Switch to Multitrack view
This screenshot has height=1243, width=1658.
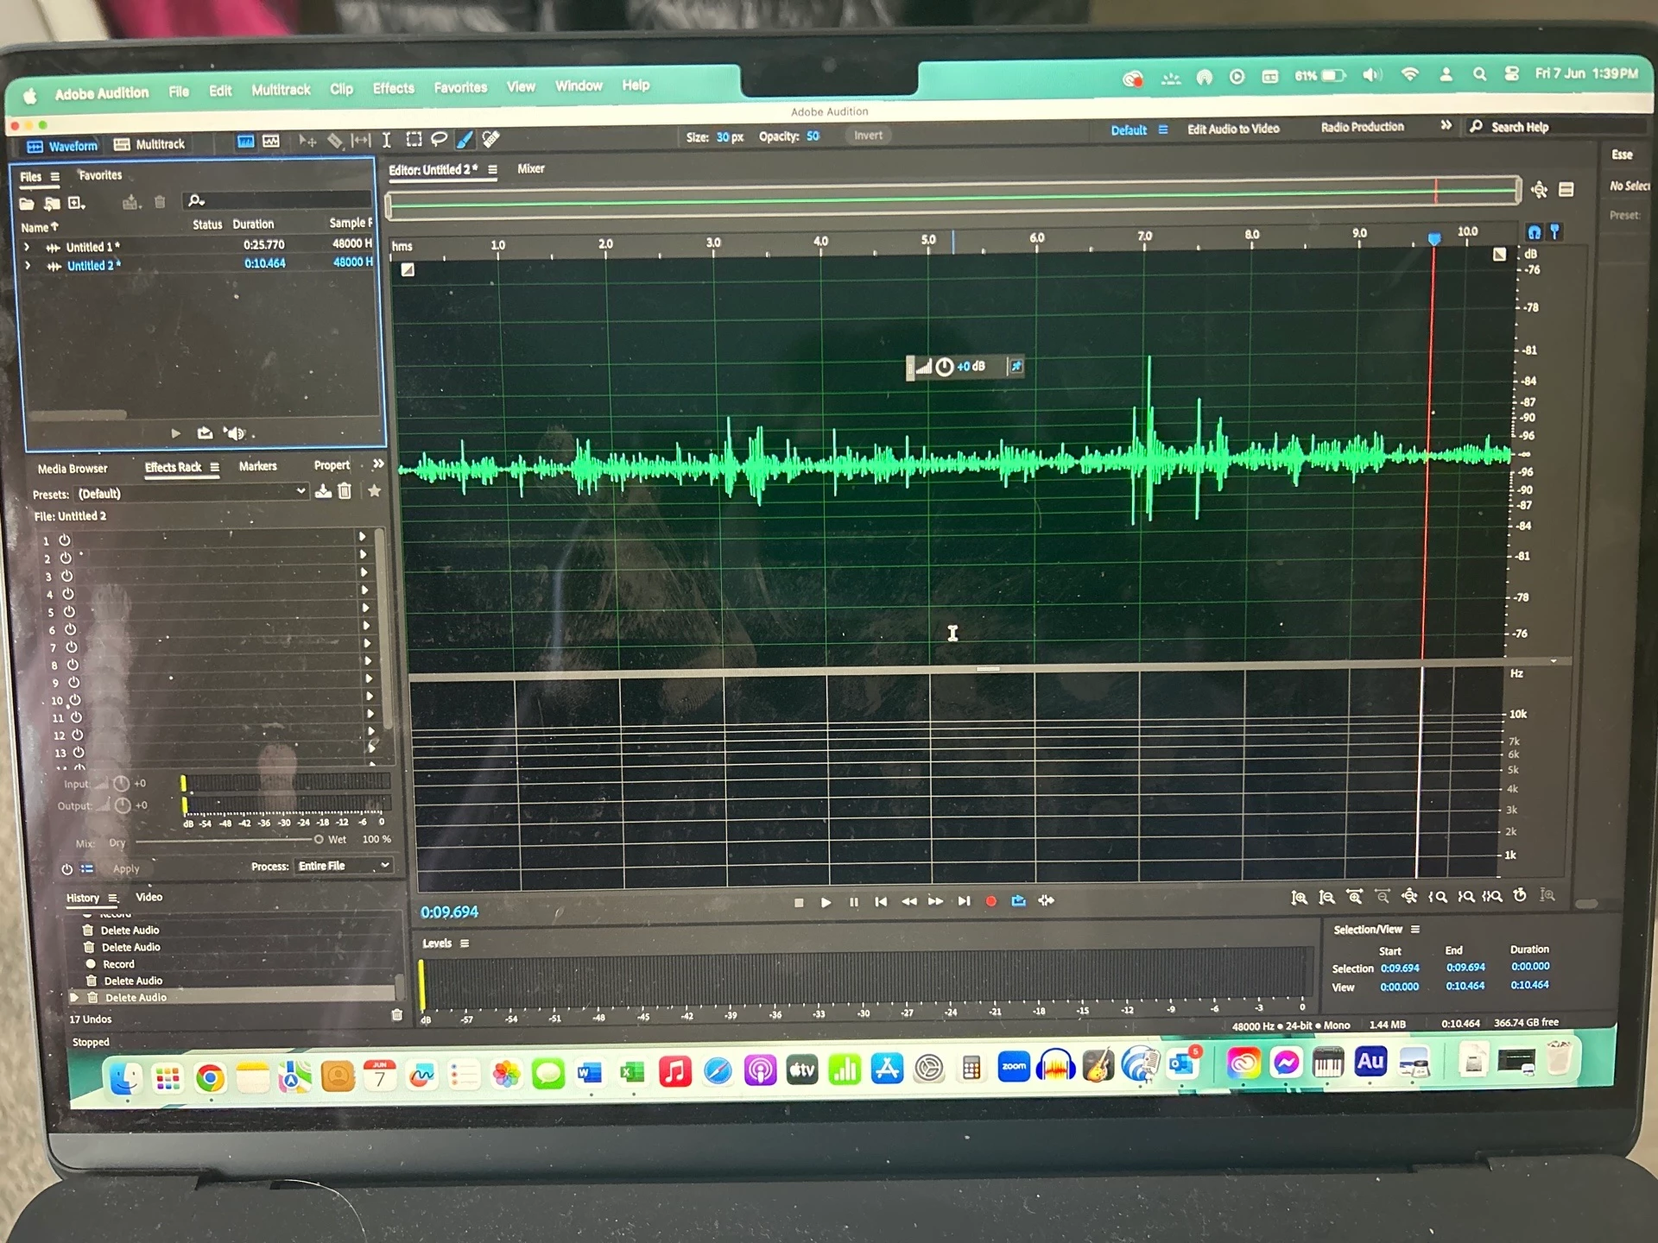(x=150, y=144)
